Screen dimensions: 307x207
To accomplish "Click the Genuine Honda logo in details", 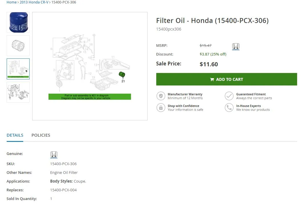I will pos(54,155).
